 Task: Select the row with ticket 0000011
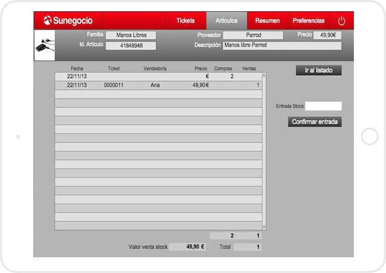159,85
